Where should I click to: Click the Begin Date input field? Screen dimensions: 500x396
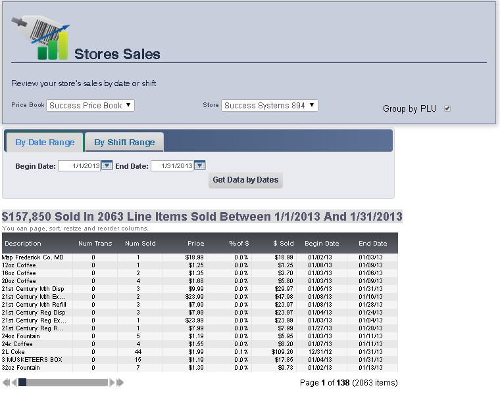point(79,166)
